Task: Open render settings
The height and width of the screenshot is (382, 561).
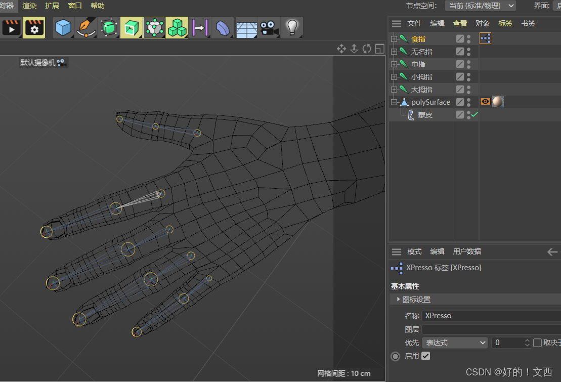Action: pos(33,27)
